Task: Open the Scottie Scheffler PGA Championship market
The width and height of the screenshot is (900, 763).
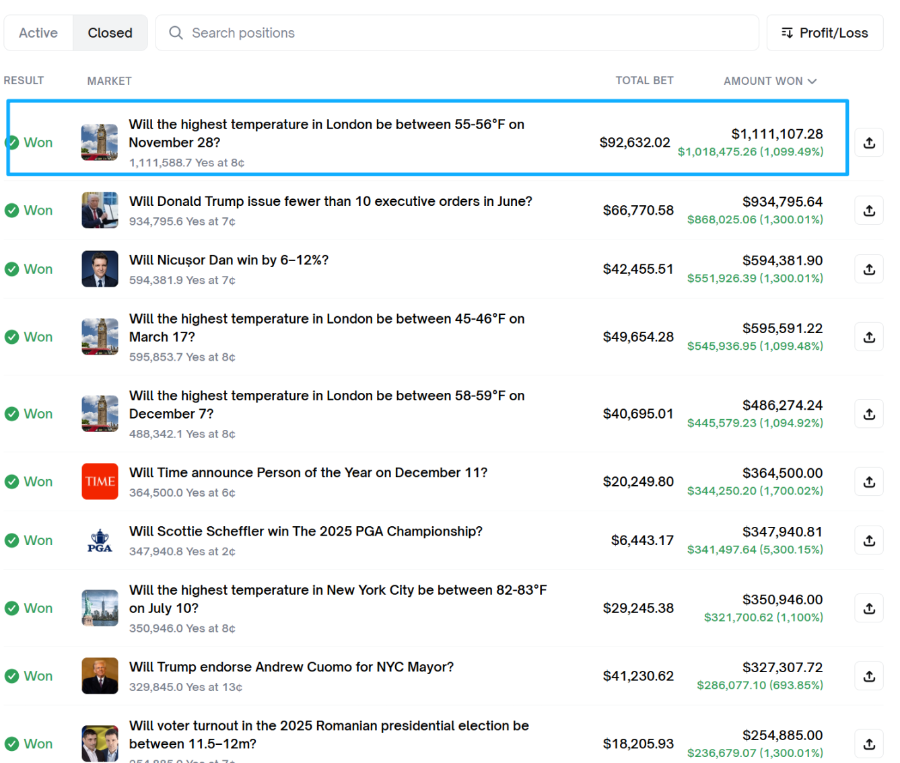Action: pos(306,532)
